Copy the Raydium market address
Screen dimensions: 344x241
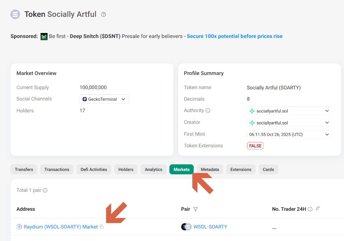click(101, 227)
